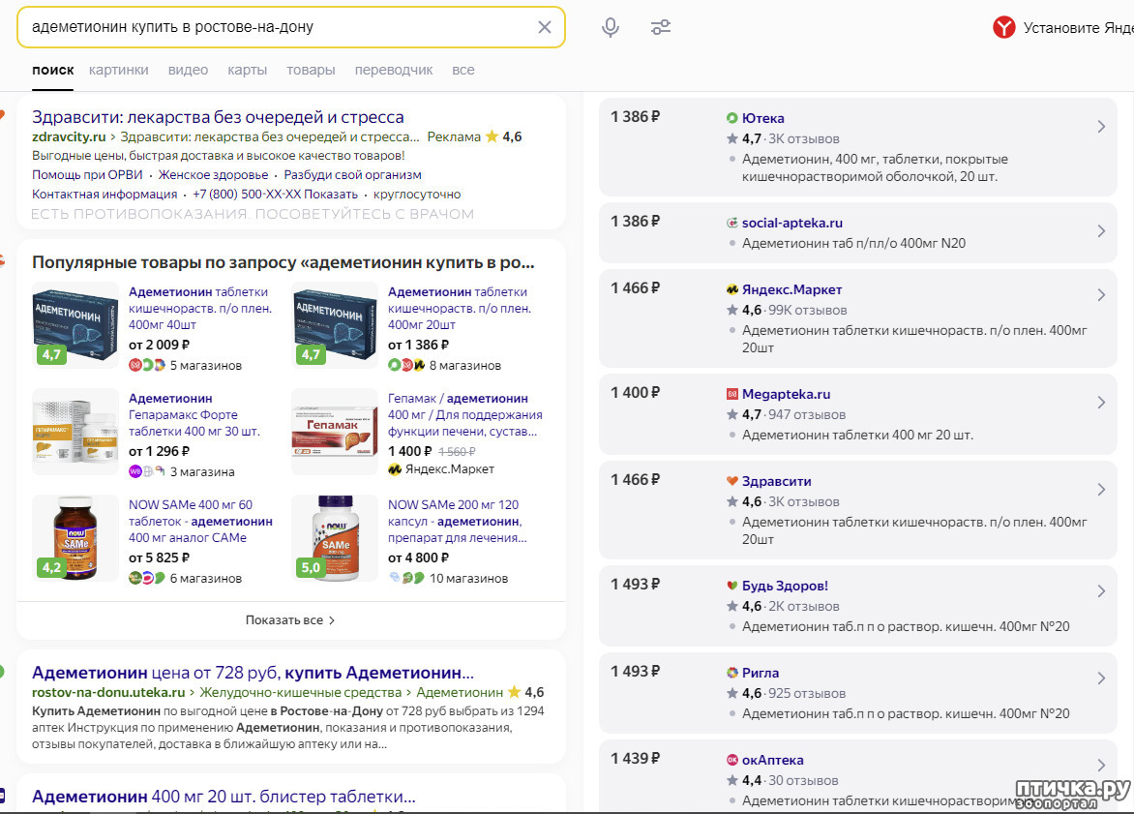Expand the Ригла offer chevron
1134x814 pixels.
pos(1101,678)
